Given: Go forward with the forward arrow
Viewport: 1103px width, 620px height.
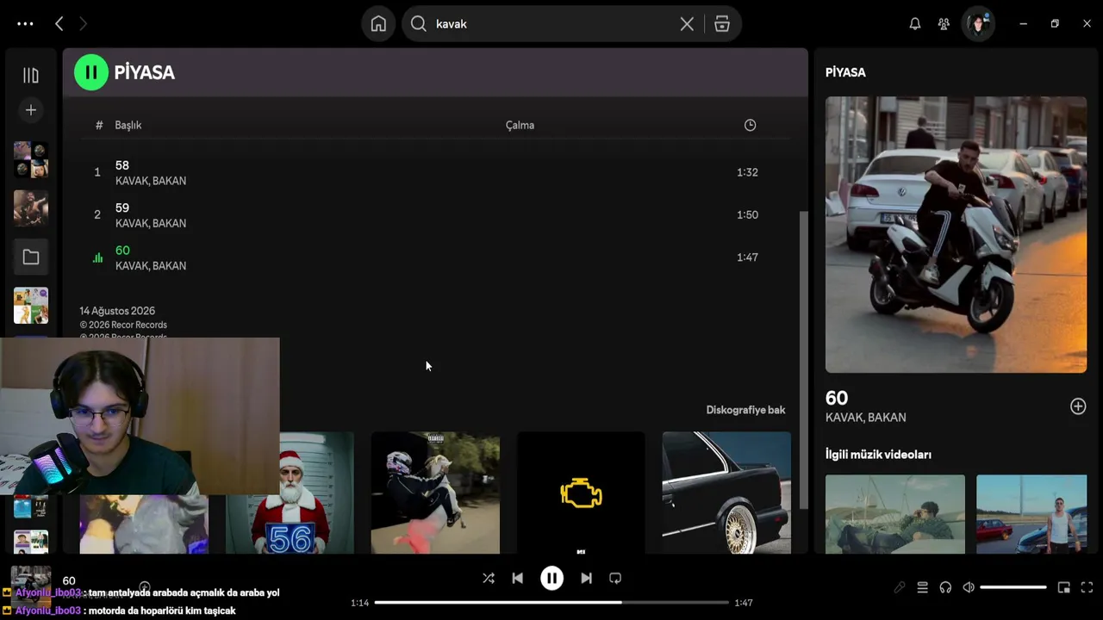Looking at the screenshot, I should [83, 24].
